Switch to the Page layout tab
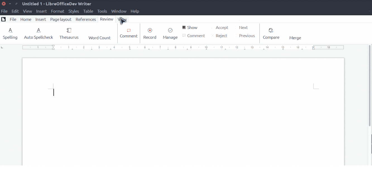Screen dimensions: 372x171 click(61, 19)
